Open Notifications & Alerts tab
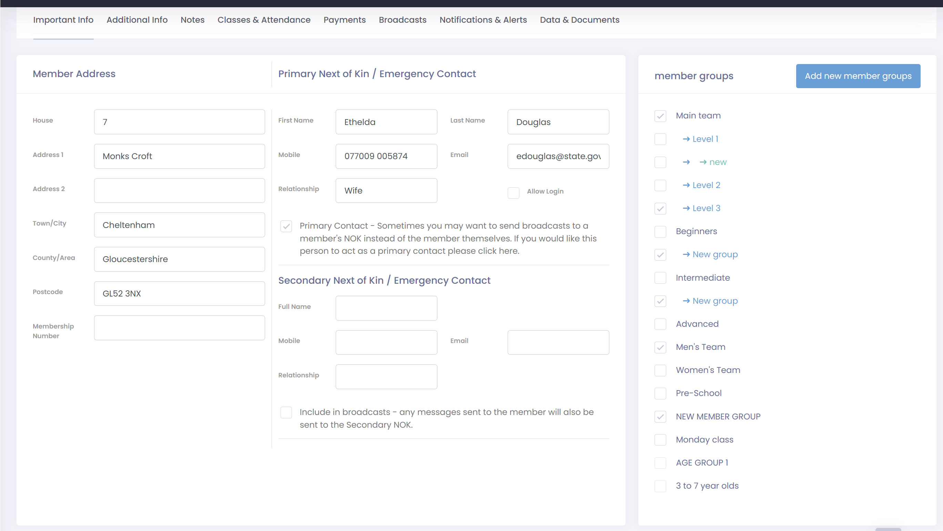Image resolution: width=943 pixels, height=531 pixels. 483,20
